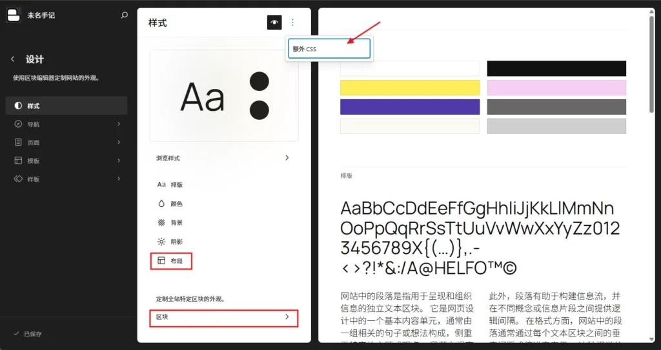Click the yellow color swatch
This screenshot has height=350, width=661.
[x=410, y=88]
